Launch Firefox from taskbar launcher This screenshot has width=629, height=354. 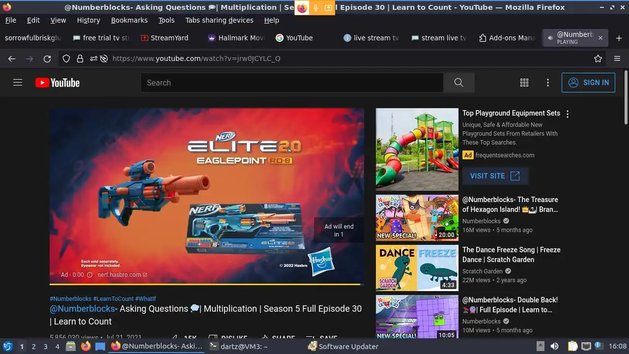point(86,346)
